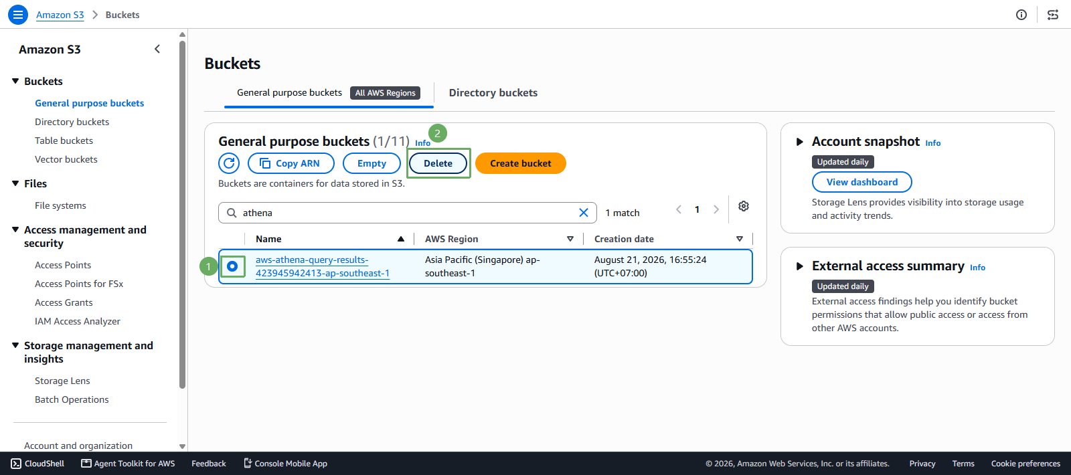Click the Create bucket button
Image resolution: width=1071 pixels, height=475 pixels.
pos(521,163)
